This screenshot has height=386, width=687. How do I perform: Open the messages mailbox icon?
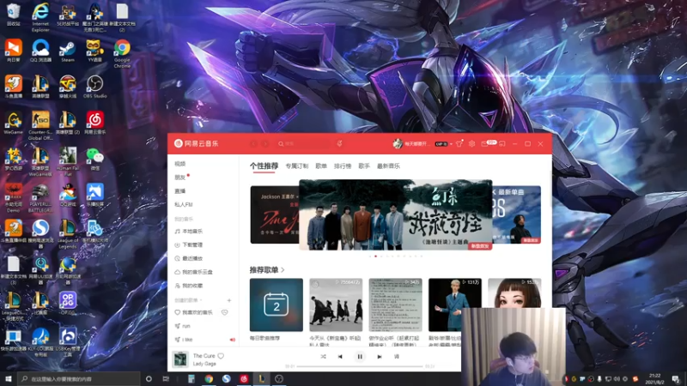click(484, 143)
